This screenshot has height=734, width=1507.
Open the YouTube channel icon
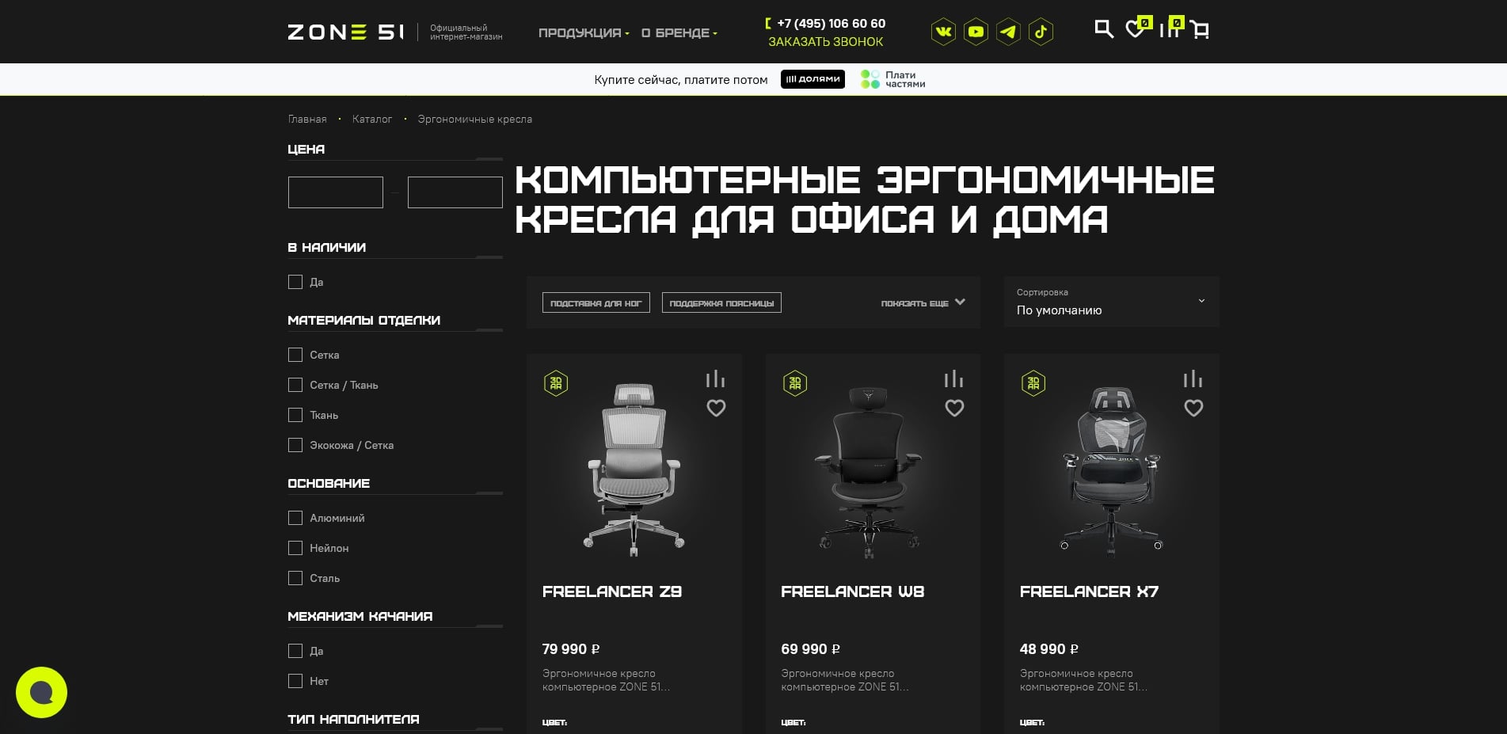click(x=976, y=32)
